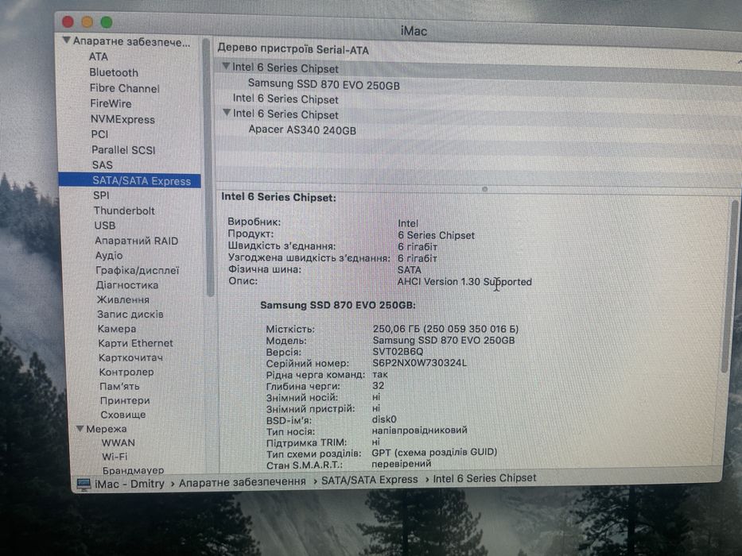Open Камера category

click(x=117, y=329)
